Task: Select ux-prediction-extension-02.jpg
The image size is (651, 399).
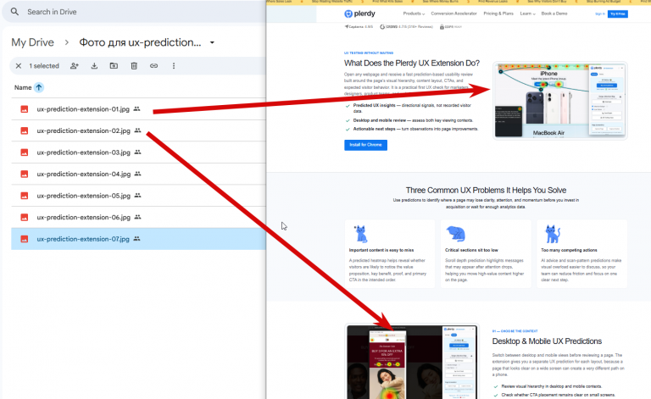Action: pos(139,130)
